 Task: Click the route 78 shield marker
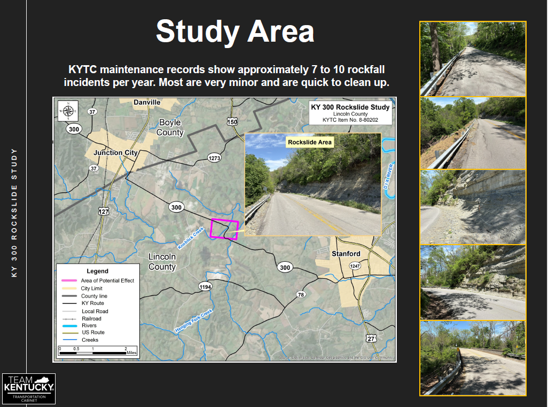tap(301, 294)
